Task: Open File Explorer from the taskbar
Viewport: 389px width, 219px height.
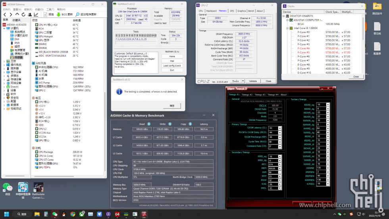Action: coord(37,214)
